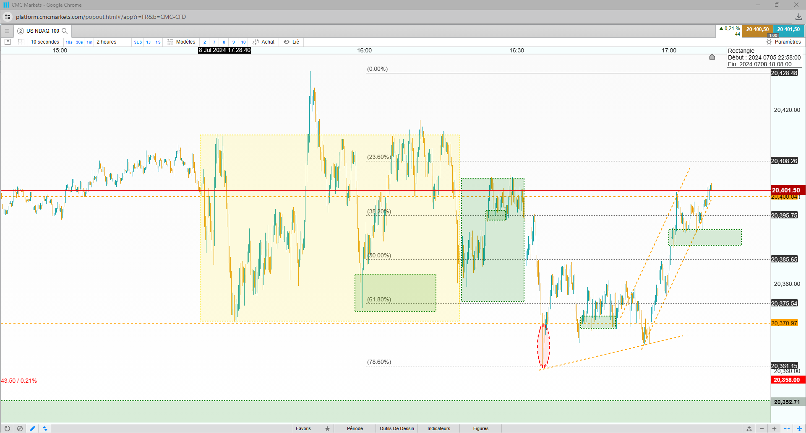Click the cancel circle-slash icon in the bottom bar
This screenshot has width=806, height=433.
pos(20,428)
